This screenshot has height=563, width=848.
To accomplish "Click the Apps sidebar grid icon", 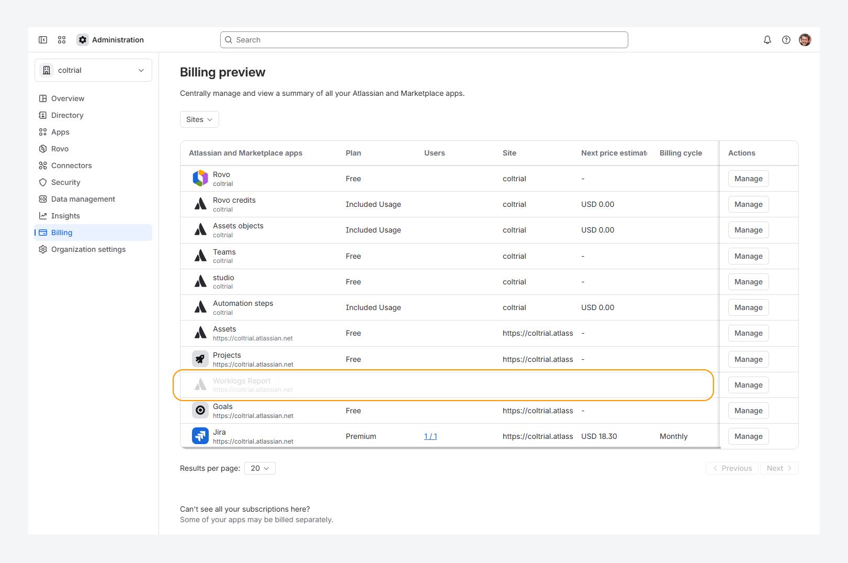I will tap(43, 132).
